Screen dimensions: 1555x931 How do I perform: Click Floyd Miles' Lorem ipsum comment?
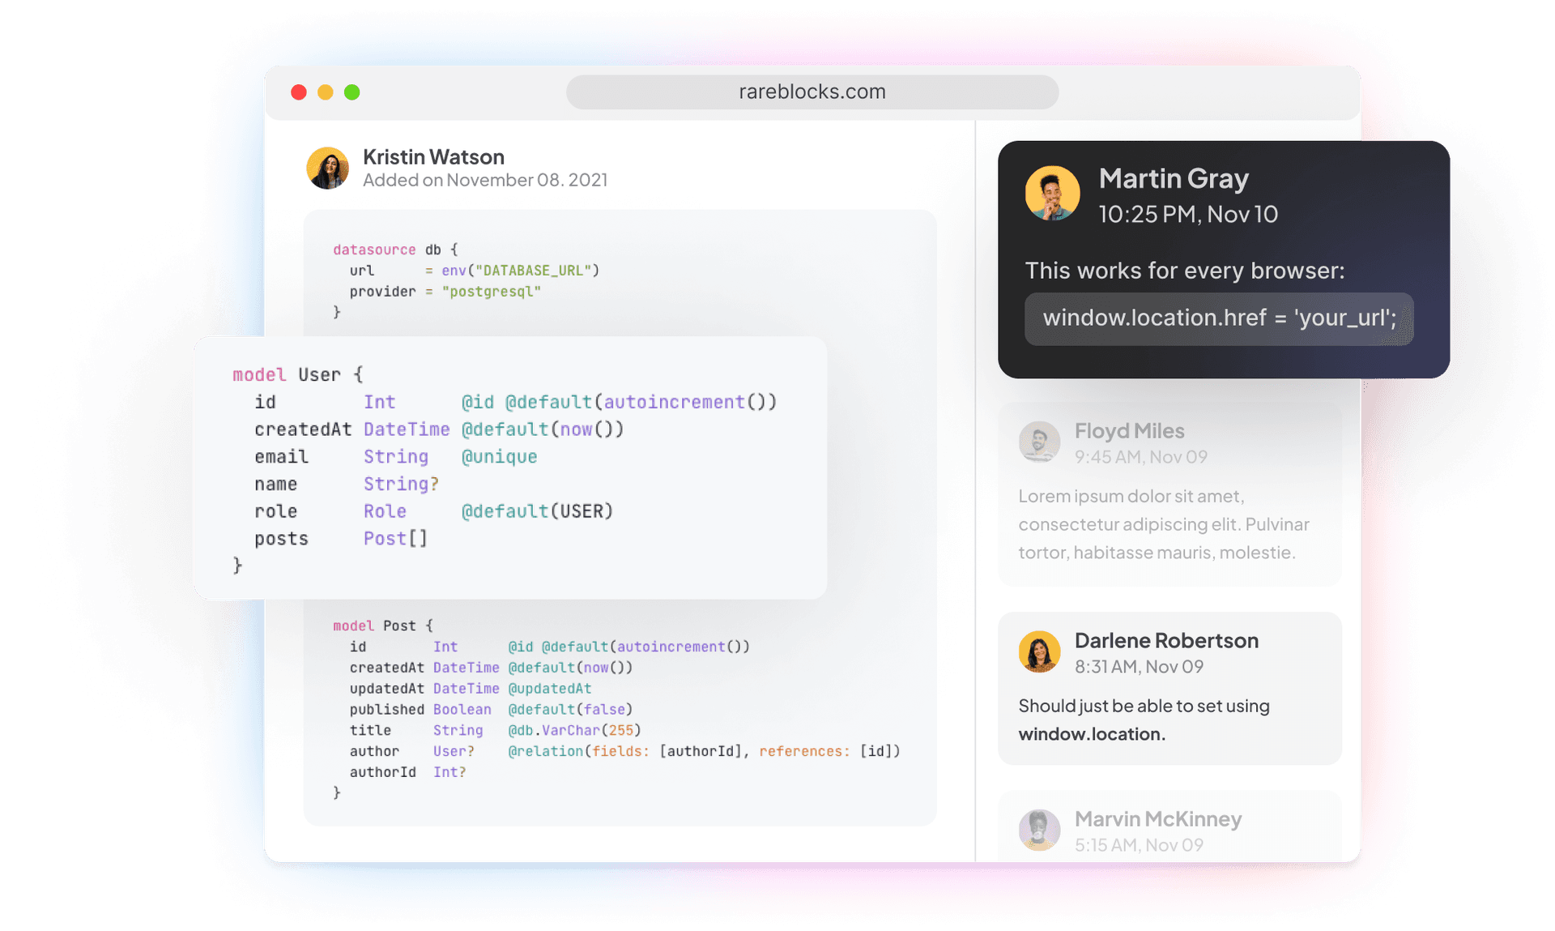pos(1163,524)
